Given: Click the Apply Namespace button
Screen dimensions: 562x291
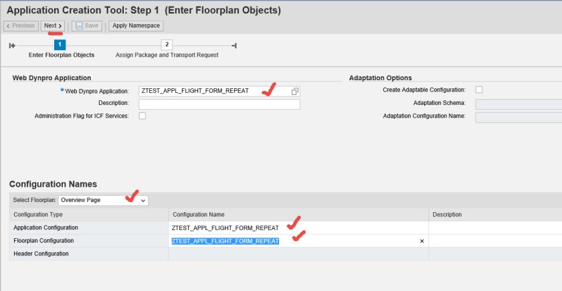Looking at the screenshot, I should click(136, 26).
